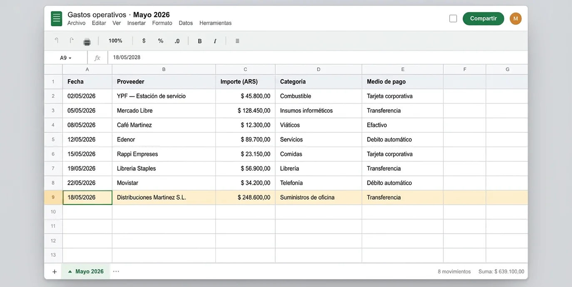
Task: Select the Movistar cell
Action: coord(164,183)
